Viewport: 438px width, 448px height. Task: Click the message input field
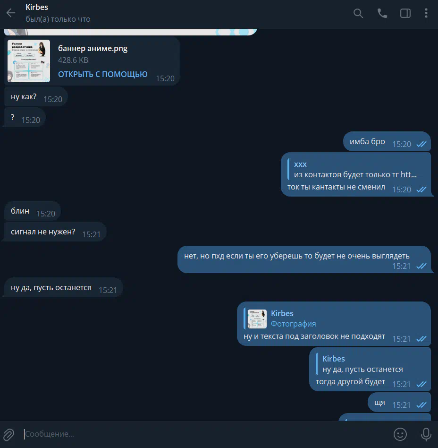pyautogui.click(x=205, y=434)
